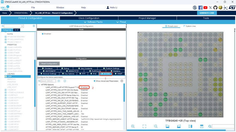Open the File menu
This screenshot has height=132, width=236.
click(x=33, y=8)
